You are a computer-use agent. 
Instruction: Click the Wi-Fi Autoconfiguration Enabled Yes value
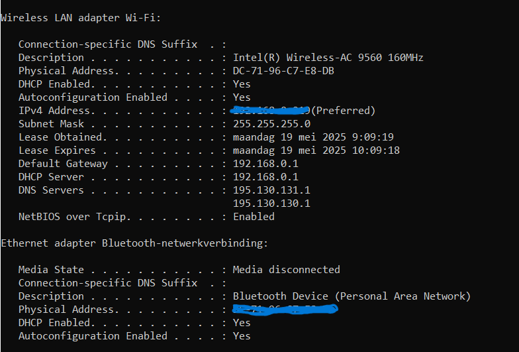(242, 97)
